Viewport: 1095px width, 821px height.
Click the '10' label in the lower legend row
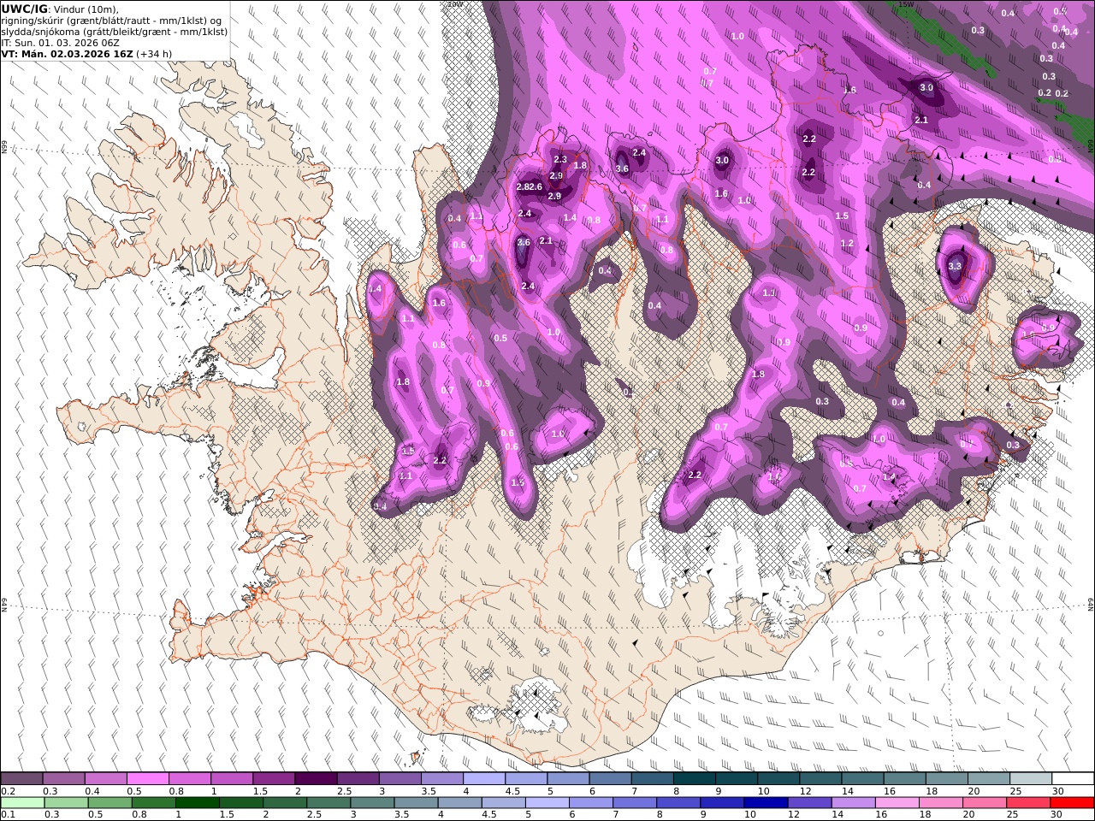click(750, 815)
